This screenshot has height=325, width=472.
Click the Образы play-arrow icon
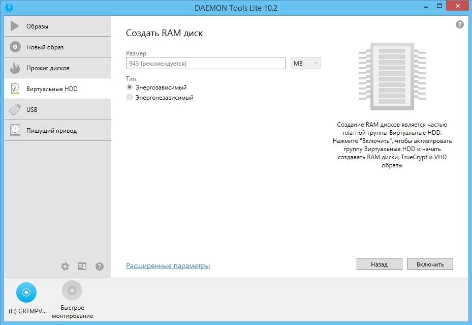click(14, 26)
